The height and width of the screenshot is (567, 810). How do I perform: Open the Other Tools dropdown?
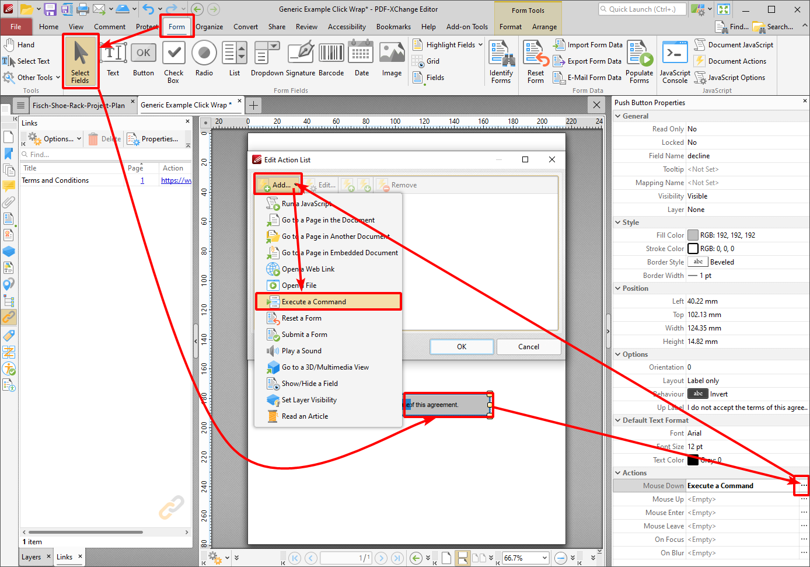(x=36, y=77)
